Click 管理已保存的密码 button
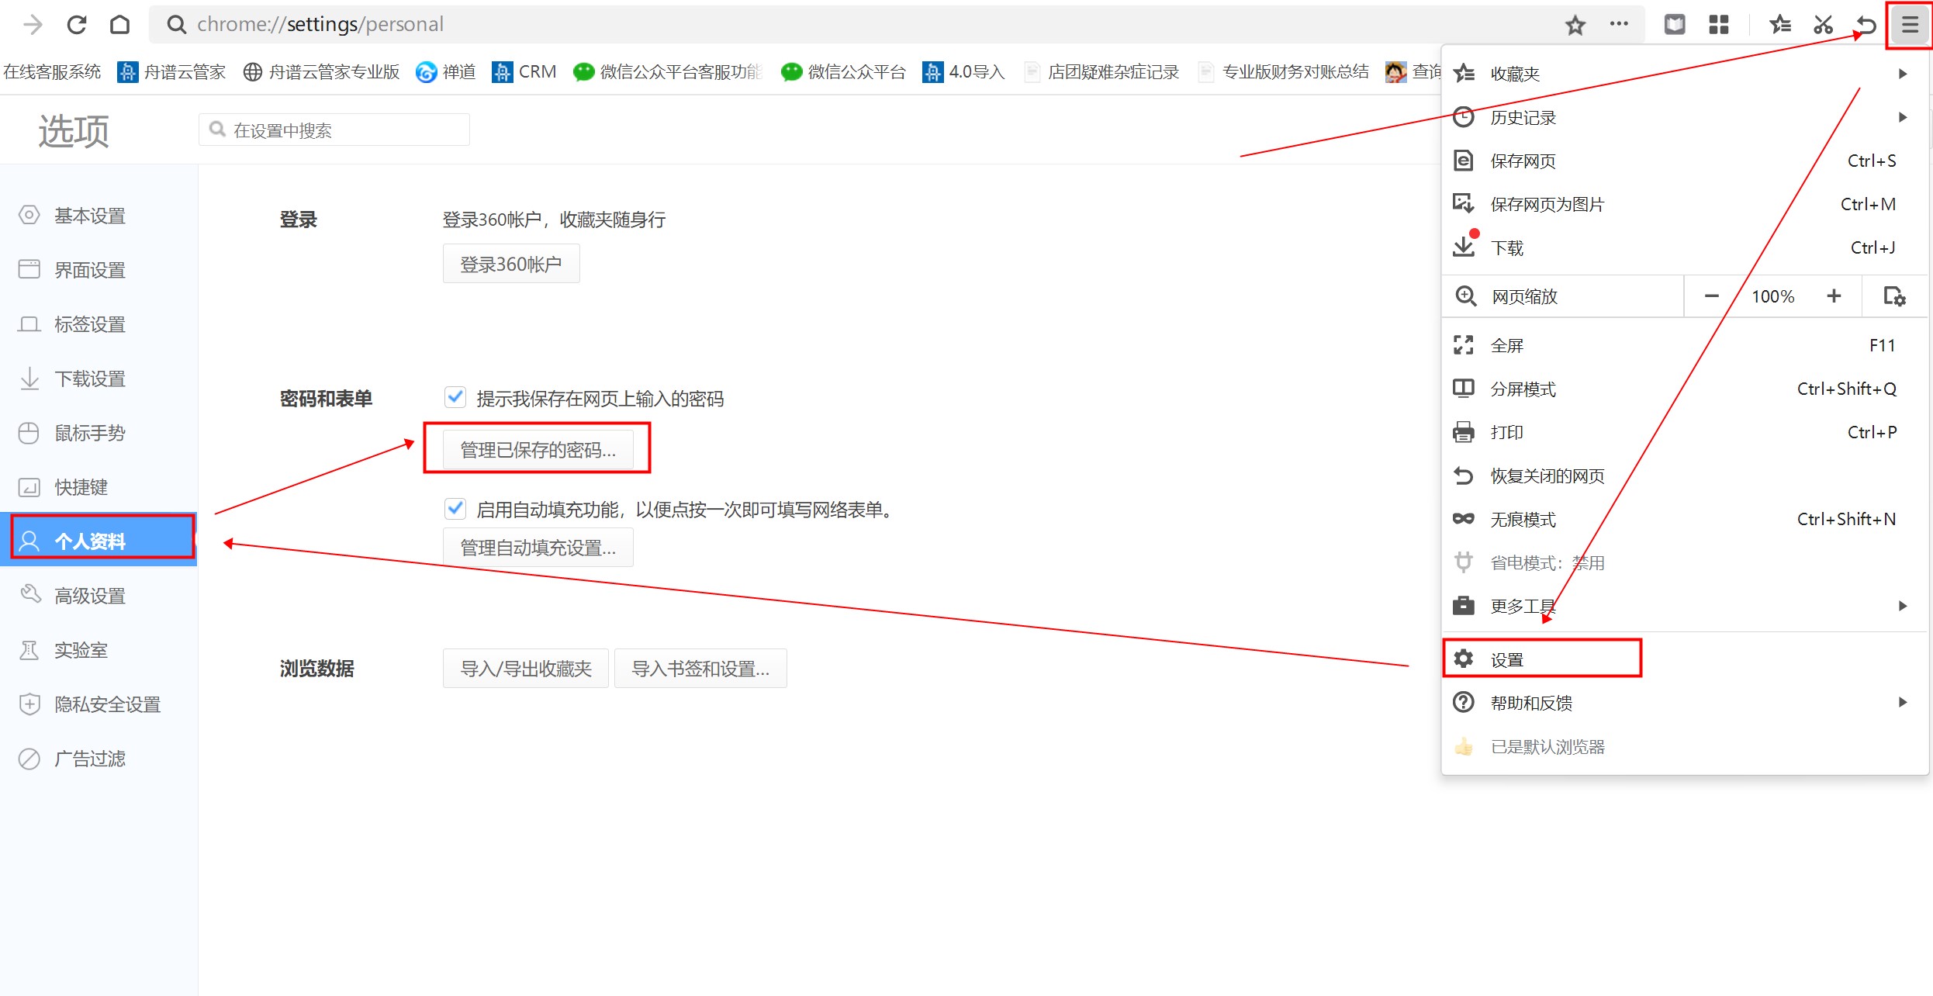 click(x=538, y=450)
